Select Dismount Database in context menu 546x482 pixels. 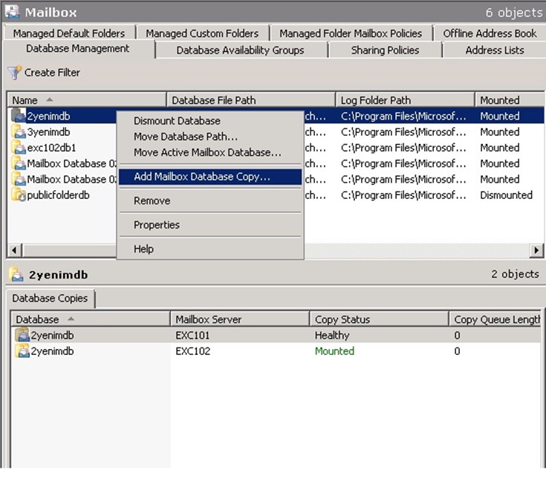point(177,121)
